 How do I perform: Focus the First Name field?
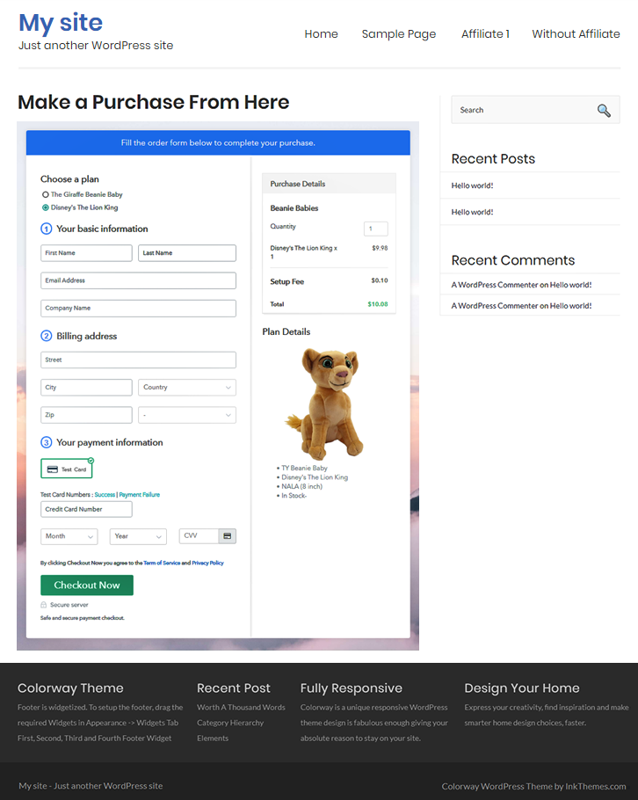coord(86,253)
